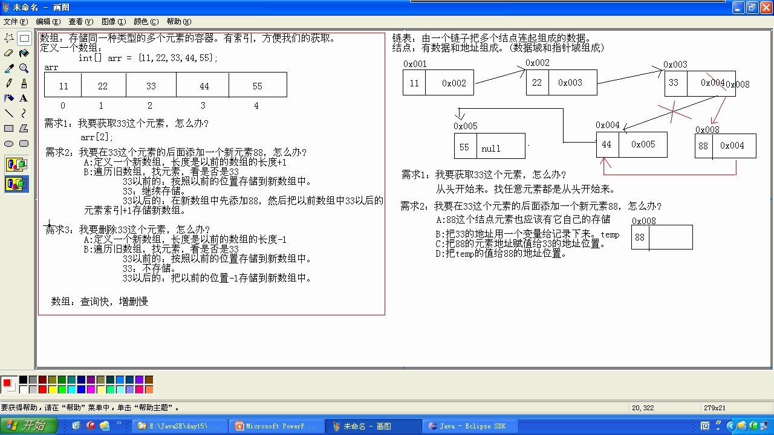
Task: Select the rectangular Select tool
Action: (24, 38)
